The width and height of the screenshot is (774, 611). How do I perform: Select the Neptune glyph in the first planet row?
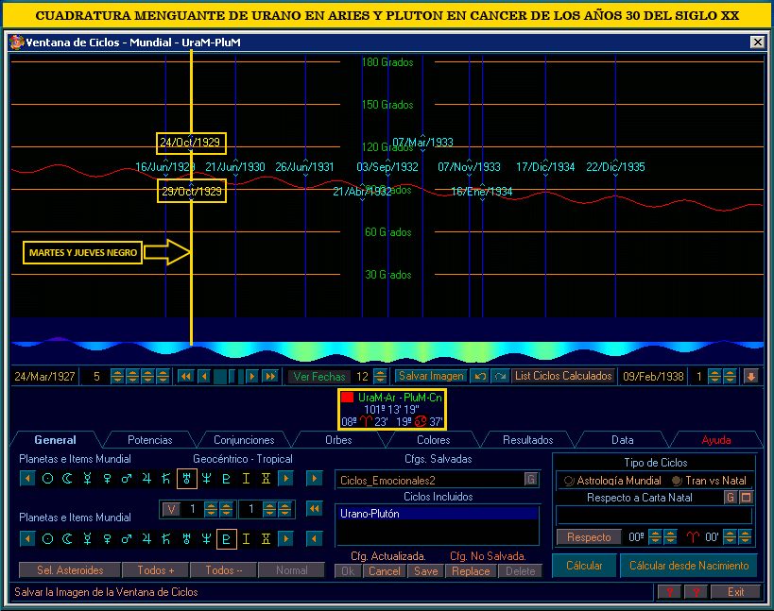click(x=207, y=479)
